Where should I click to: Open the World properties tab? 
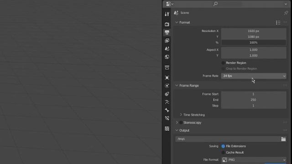click(x=167, y=57)
